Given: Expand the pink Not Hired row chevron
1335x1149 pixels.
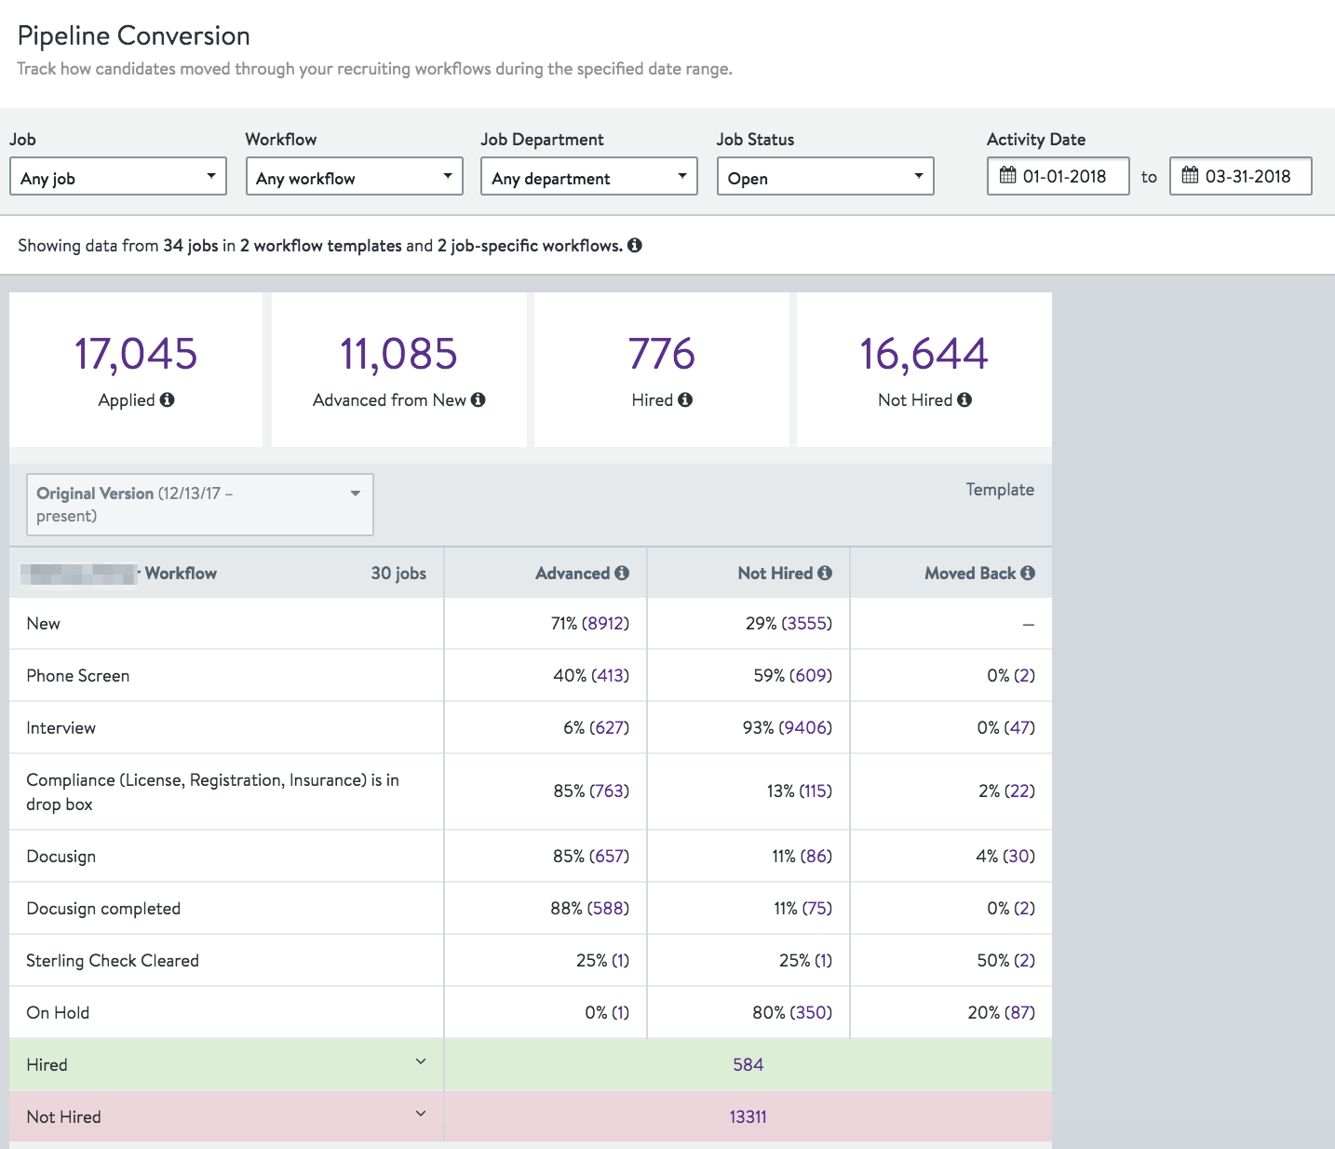Looking at the screenshot, I should (421, 1114).
